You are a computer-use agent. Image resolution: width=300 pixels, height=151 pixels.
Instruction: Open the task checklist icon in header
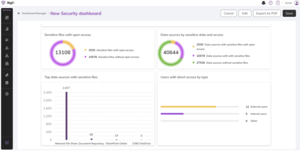pyautogui.click(x=278, y=3)
